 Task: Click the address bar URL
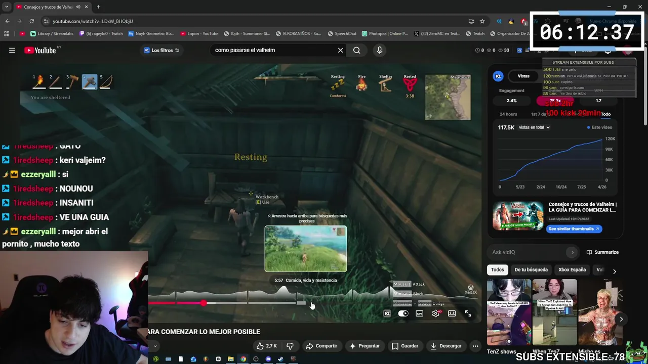pyautogui.click(x=93, y=21)
